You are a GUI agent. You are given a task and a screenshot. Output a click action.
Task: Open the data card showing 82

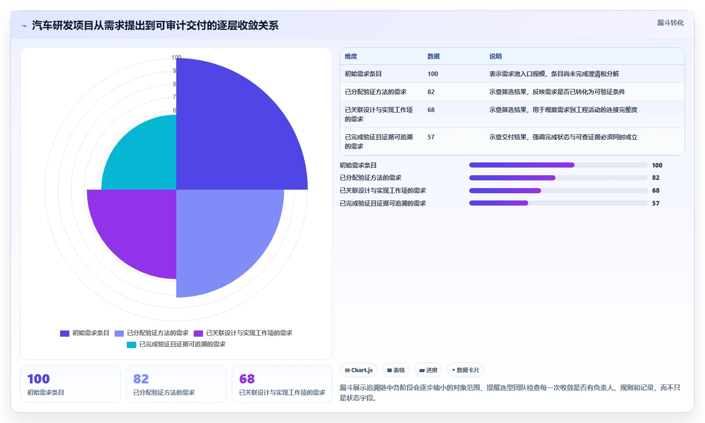[176, 384]
